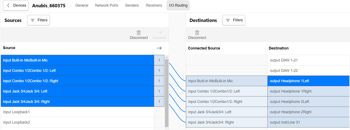Select source input Built-in Mic row

pos(78,60)
